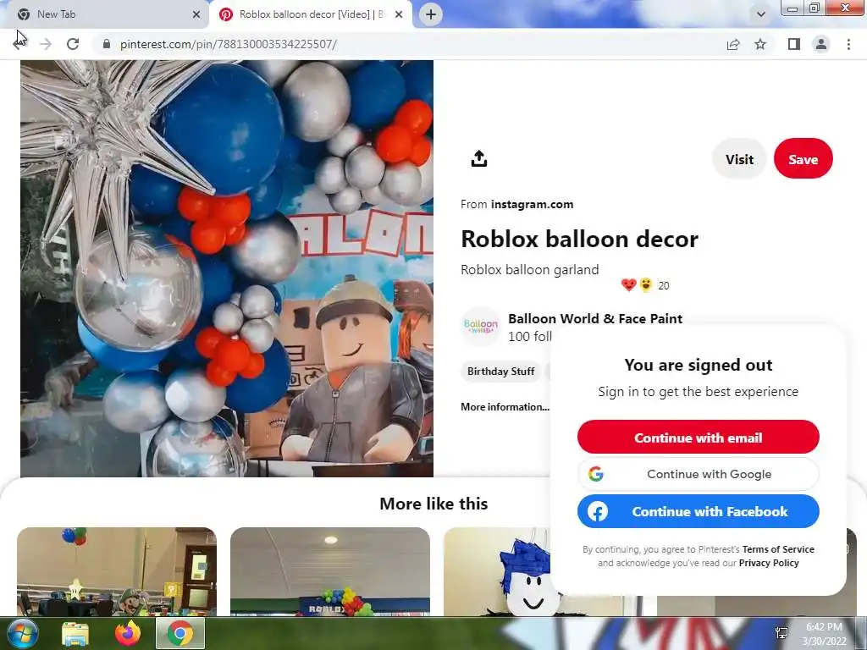Open the Mario party room related pin

[117, 572]
